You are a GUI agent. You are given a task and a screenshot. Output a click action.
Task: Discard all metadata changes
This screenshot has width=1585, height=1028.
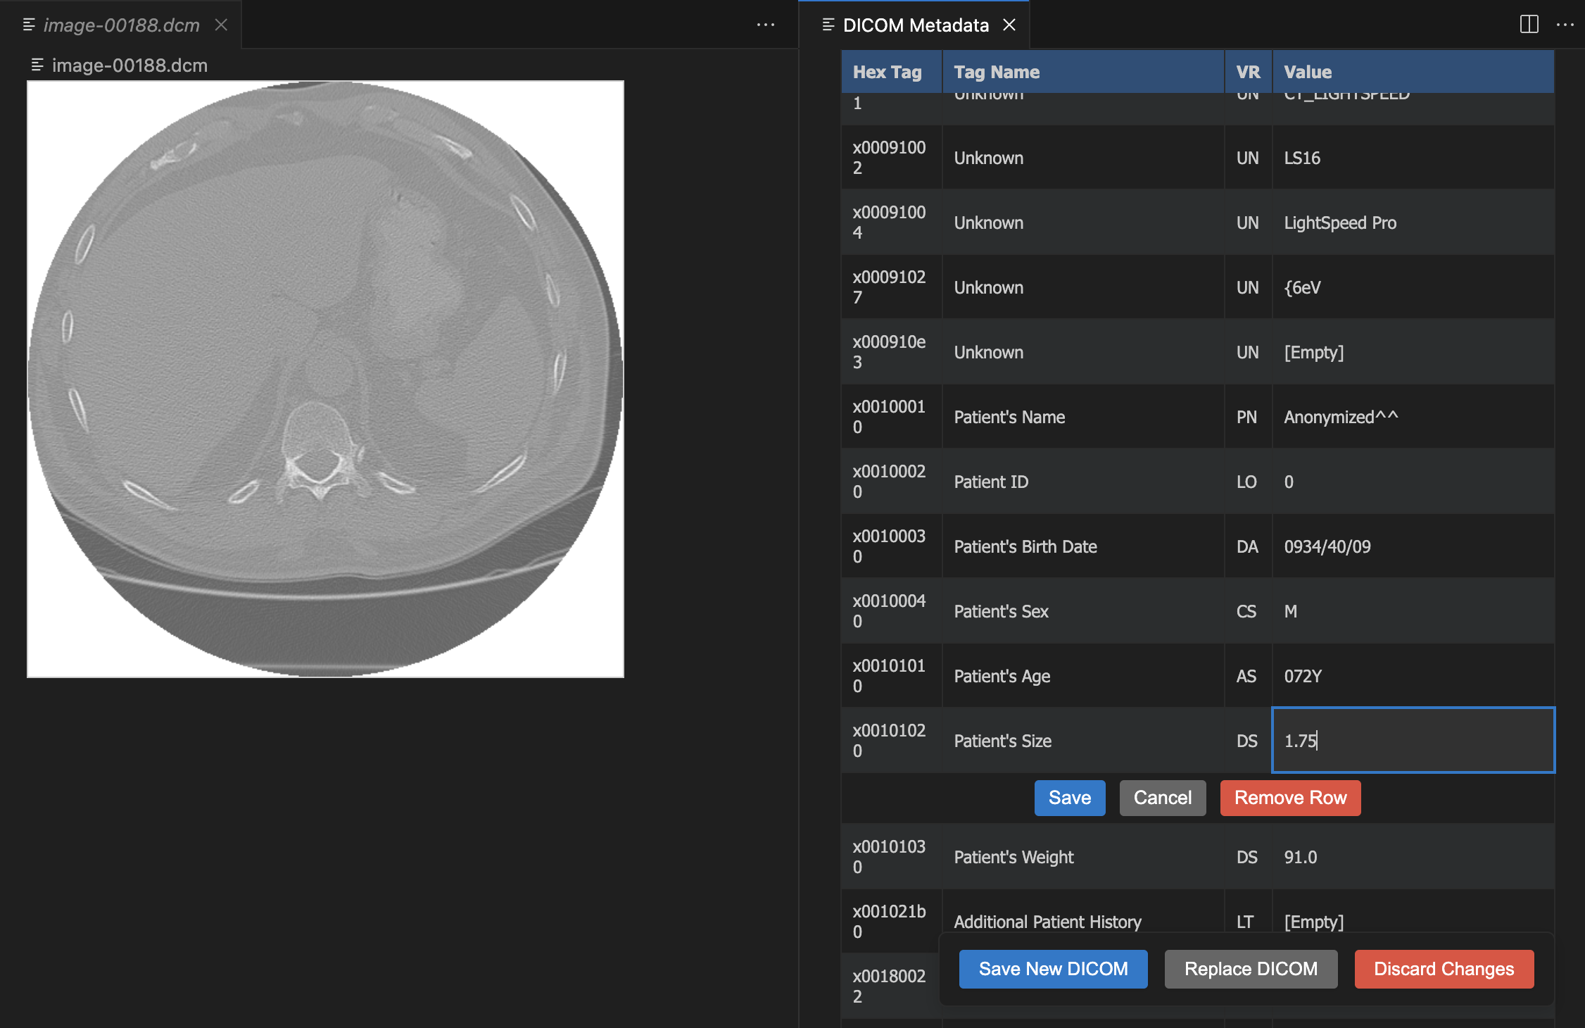coord(1444,969)
